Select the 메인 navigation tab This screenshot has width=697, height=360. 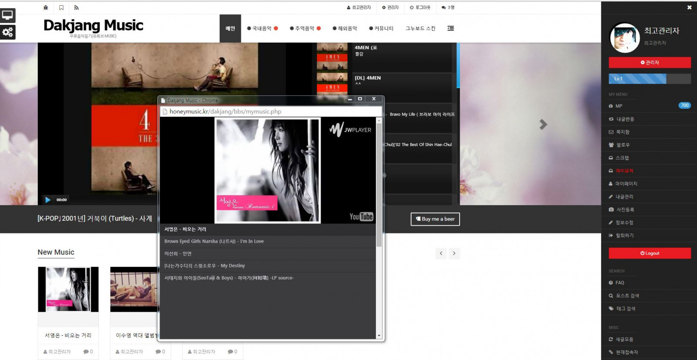click(230, 29)
